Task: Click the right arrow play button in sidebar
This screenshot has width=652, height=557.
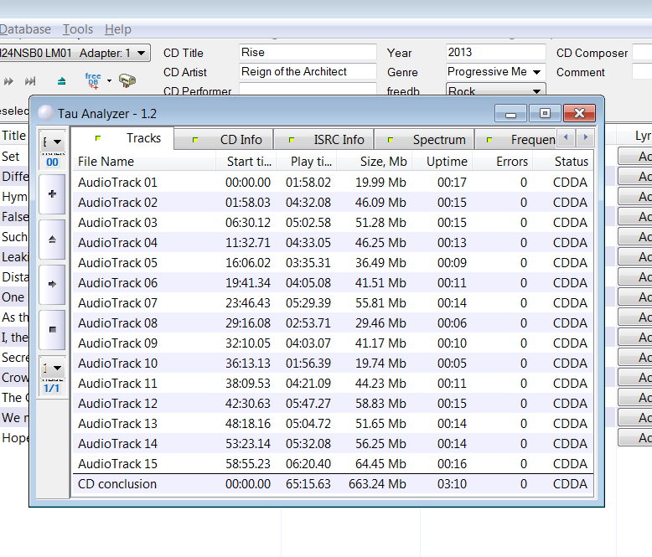Action: click(53, 284)
